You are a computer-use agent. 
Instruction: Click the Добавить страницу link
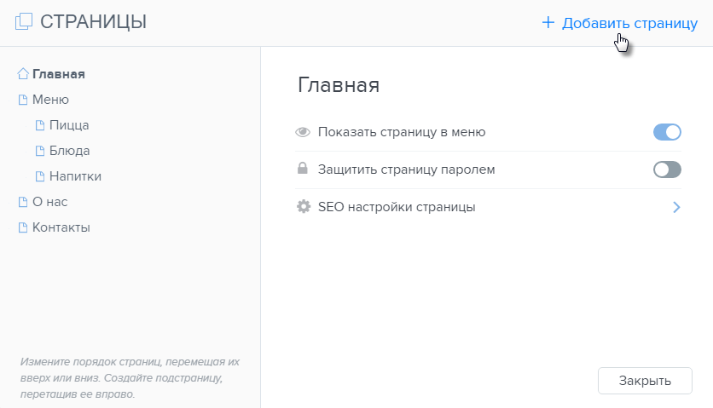(x=620, y=23)
